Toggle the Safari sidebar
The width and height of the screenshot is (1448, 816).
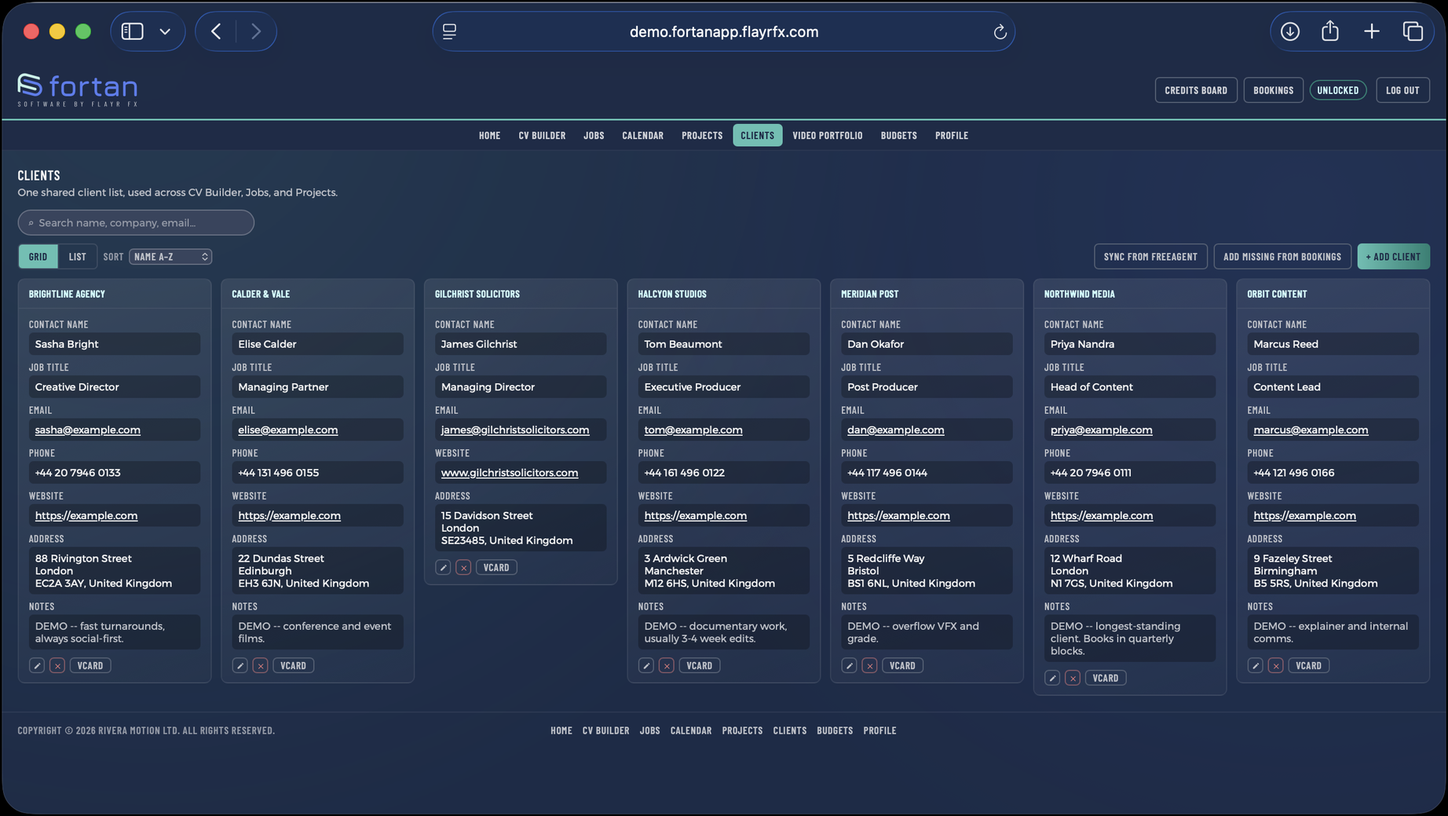pyautogui.click(x=133, y=31)
